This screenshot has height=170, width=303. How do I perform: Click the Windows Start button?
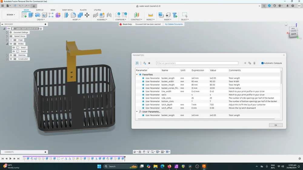(99, 166)
